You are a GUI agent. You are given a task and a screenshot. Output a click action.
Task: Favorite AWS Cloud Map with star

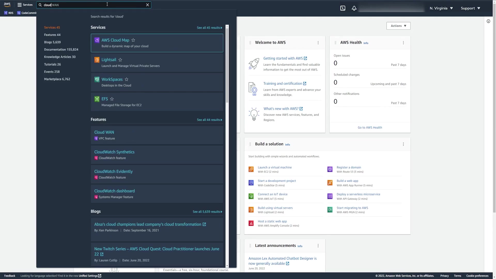pyautogui.click(x=133, y=40)
